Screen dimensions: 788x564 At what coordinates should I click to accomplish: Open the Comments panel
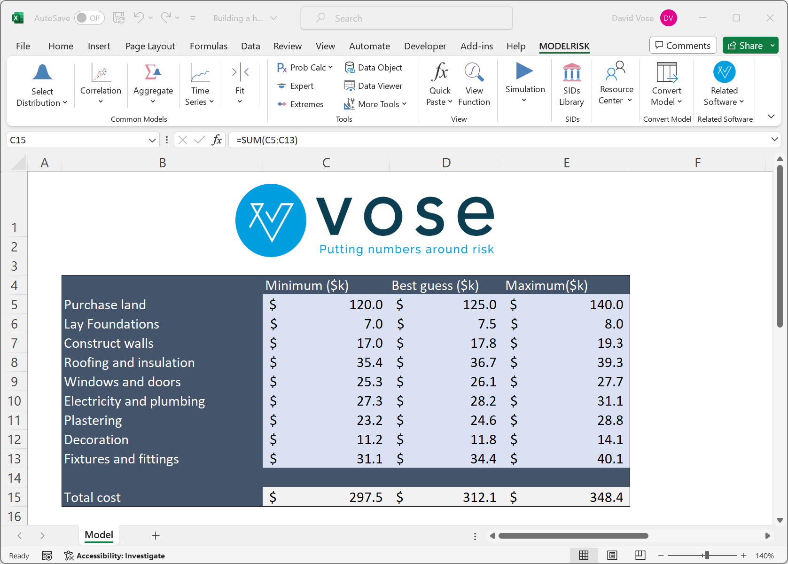[683, 45]
